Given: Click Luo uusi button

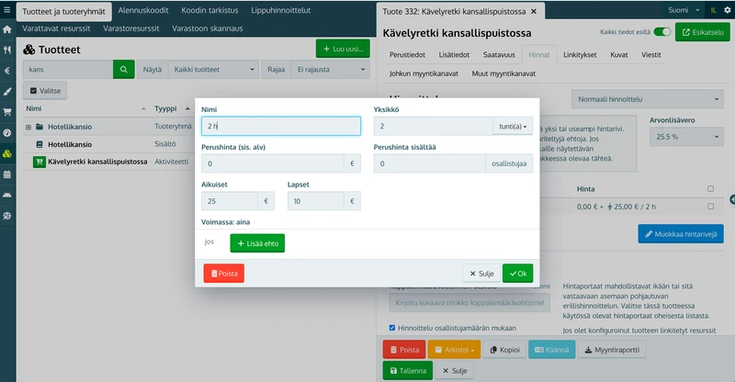Looking at the screenshot, I should [343, 49].
